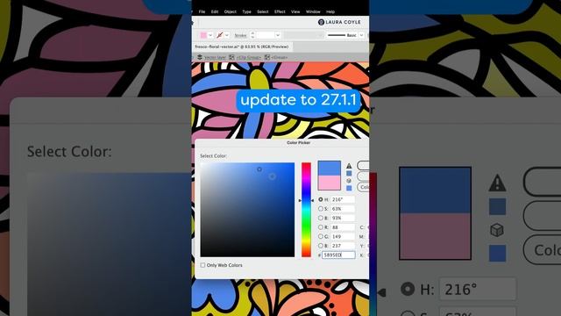Image resolution: width=561 pixels, height=316 pixels.
Task: Click the <Clip Group> breadcrumb text
Action: [249, 57]
